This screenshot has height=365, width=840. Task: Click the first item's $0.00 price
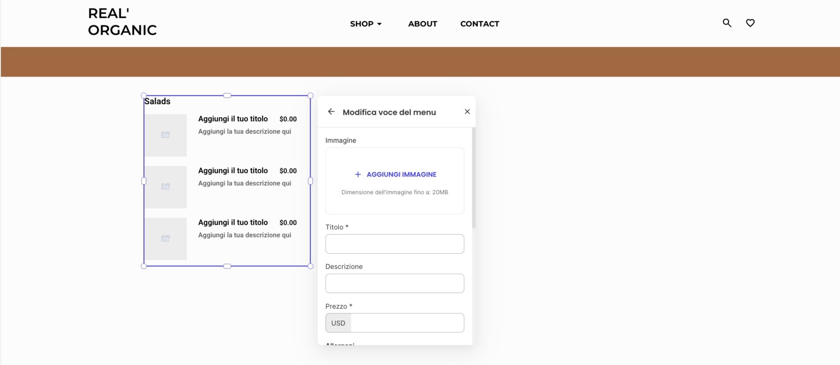pyautogui.click(x=288, y=119)
